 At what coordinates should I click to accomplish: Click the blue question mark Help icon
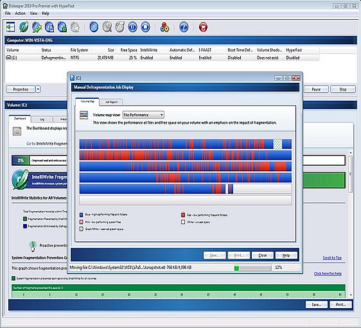point(184,27)
